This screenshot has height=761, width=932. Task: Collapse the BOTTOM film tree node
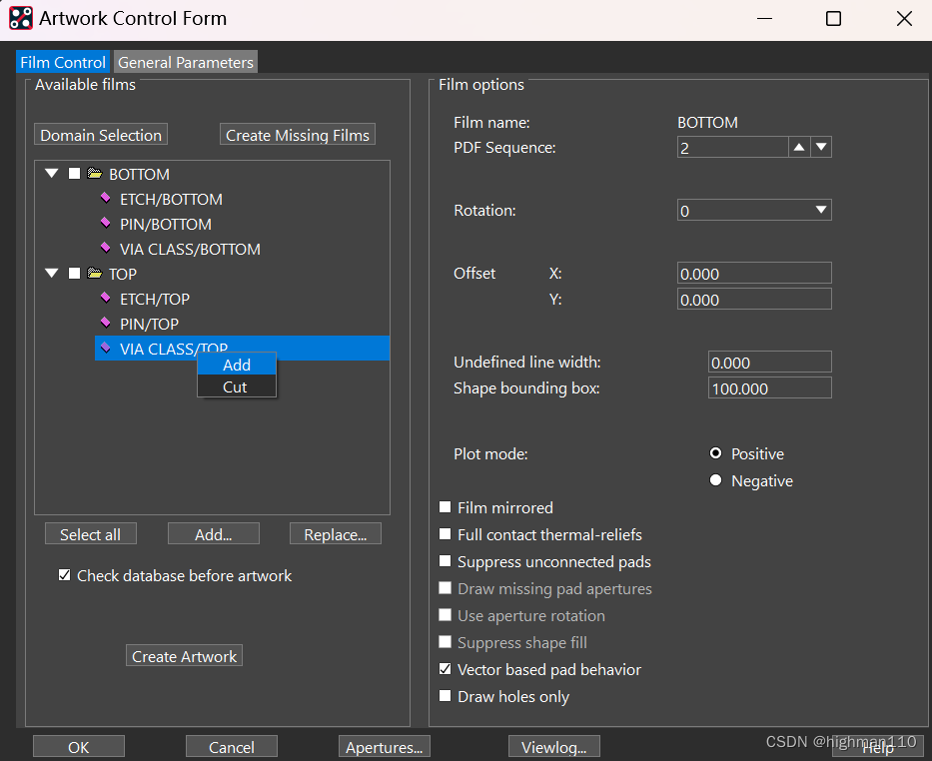pyautogui.click(x=52, y=174)
